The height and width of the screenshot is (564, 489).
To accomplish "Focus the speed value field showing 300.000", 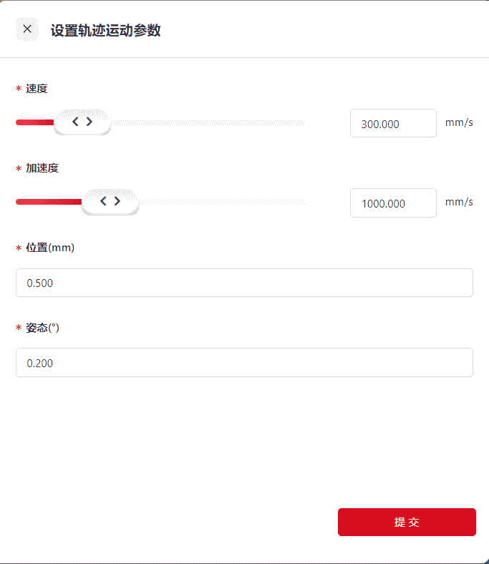I will tap(393, 123).
